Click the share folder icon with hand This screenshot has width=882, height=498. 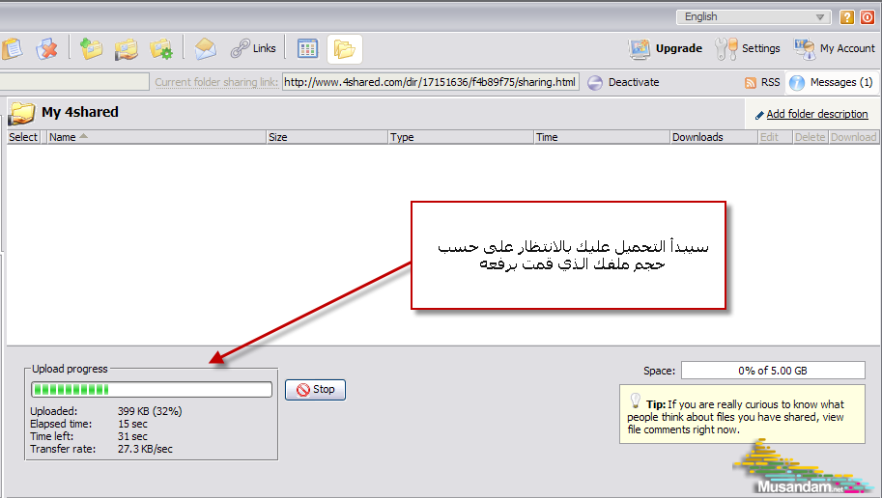click(126, 49)
